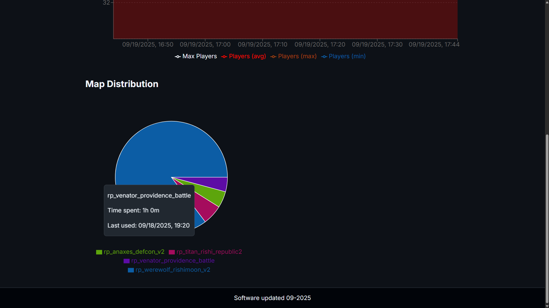
Task: Click the pink square icon beside rp_titan_rishi_republic2
Action: (x=172, y=252)
